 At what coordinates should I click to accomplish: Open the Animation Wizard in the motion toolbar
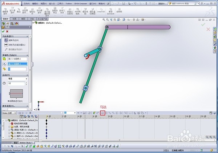(x=89, y=113)
